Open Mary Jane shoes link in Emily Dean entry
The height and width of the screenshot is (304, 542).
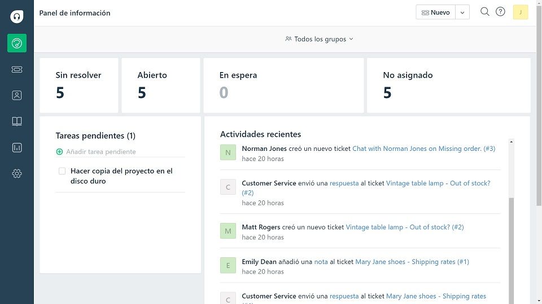point(412,262)
